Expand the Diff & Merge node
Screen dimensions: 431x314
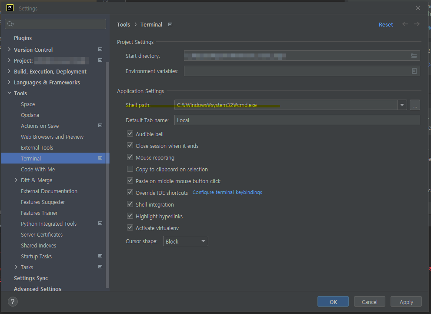click(16, 180)
